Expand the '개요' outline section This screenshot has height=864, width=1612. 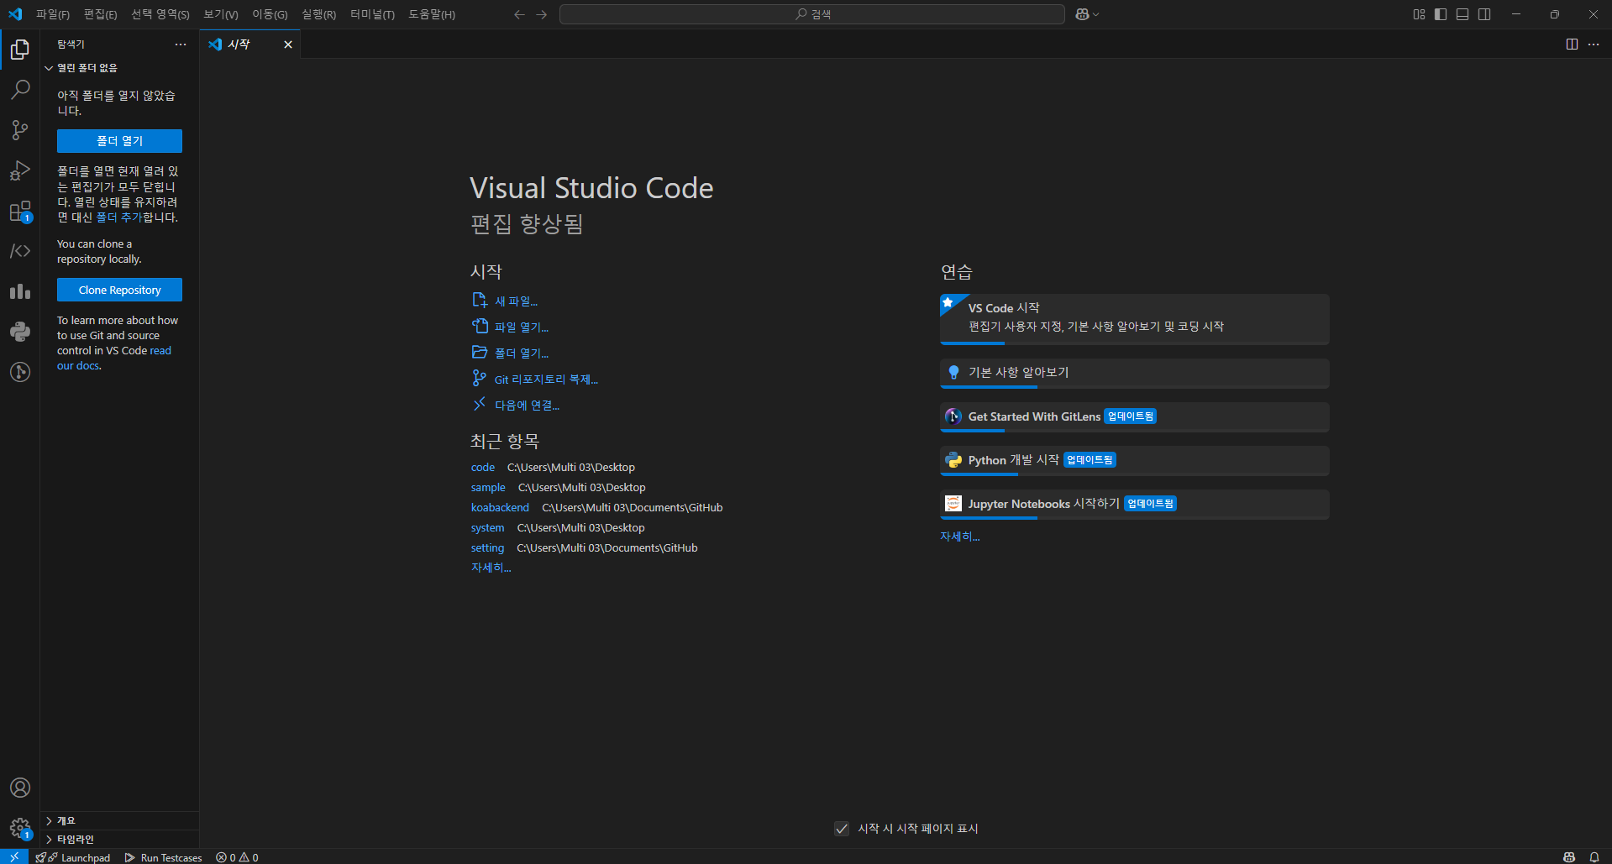[x=120, y=820]
